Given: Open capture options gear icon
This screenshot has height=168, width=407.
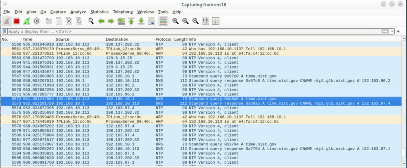Looking at the screenshot, I should click(x=37, y=21).
